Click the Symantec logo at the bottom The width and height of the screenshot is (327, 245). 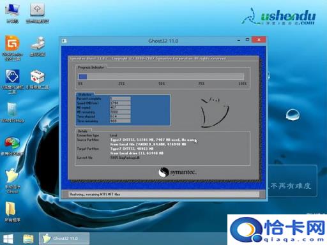(178, 172)
